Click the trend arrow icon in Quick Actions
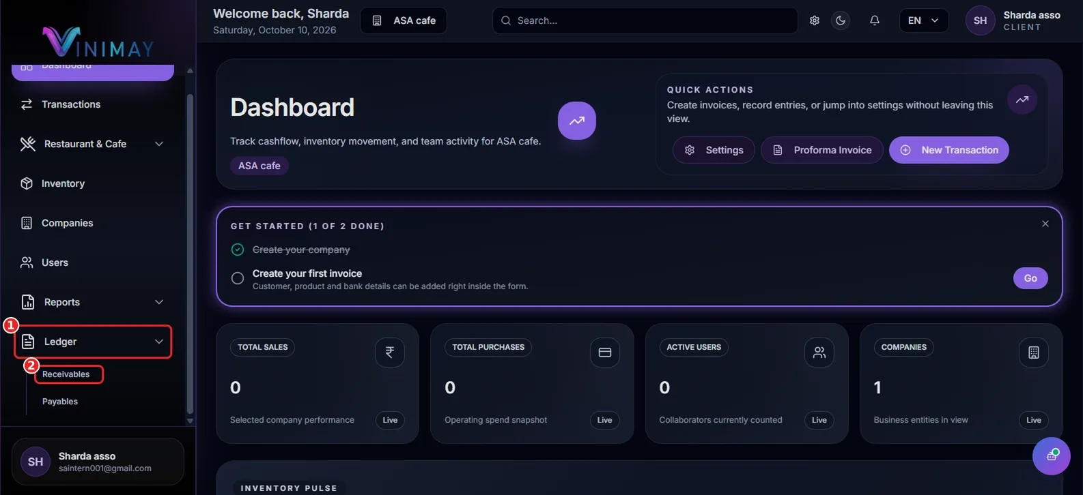Image resolution: width=1083 pixels, height=495 pixels. pos(1022,100)
